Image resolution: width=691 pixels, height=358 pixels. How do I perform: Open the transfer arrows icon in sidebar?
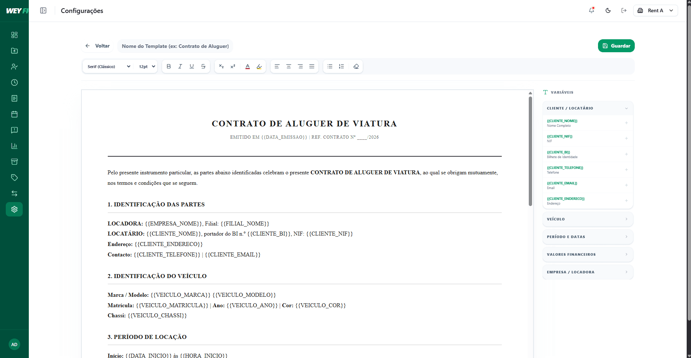pyautogui.click(x=14, y=193)
